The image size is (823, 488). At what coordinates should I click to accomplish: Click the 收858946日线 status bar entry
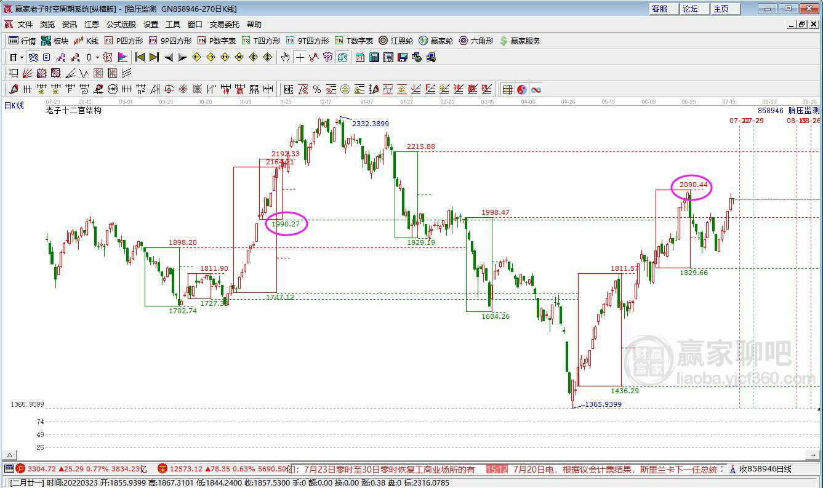point(766,470)
